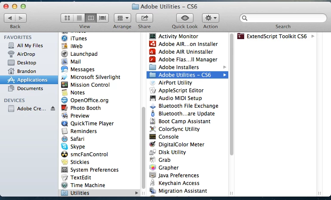This screenshot has height=200, width=331.
Task: Click the AirPort Utility icon
Action: click(153, 82)
